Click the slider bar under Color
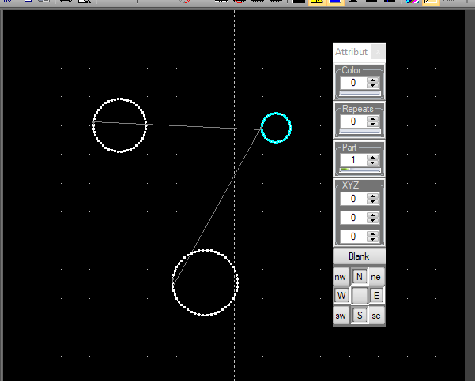 [x=359, y=92]
